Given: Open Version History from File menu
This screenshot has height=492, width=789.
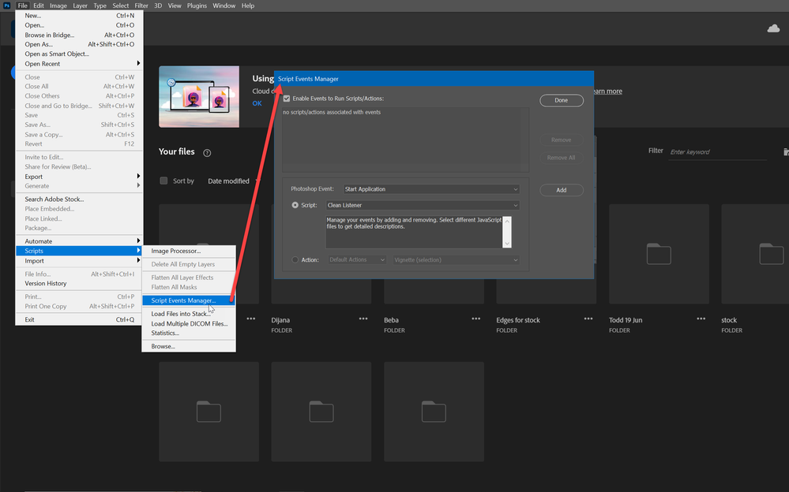Looking at the screenshot, I should [x=79, y=283].
